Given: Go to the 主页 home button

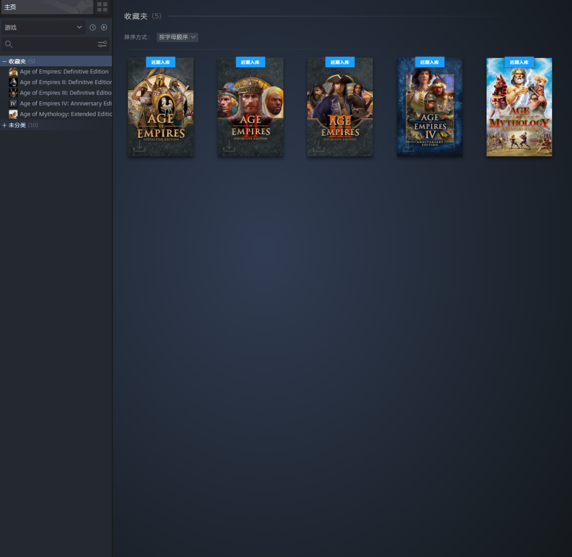Looking at the screenshot, I should 47,7.
